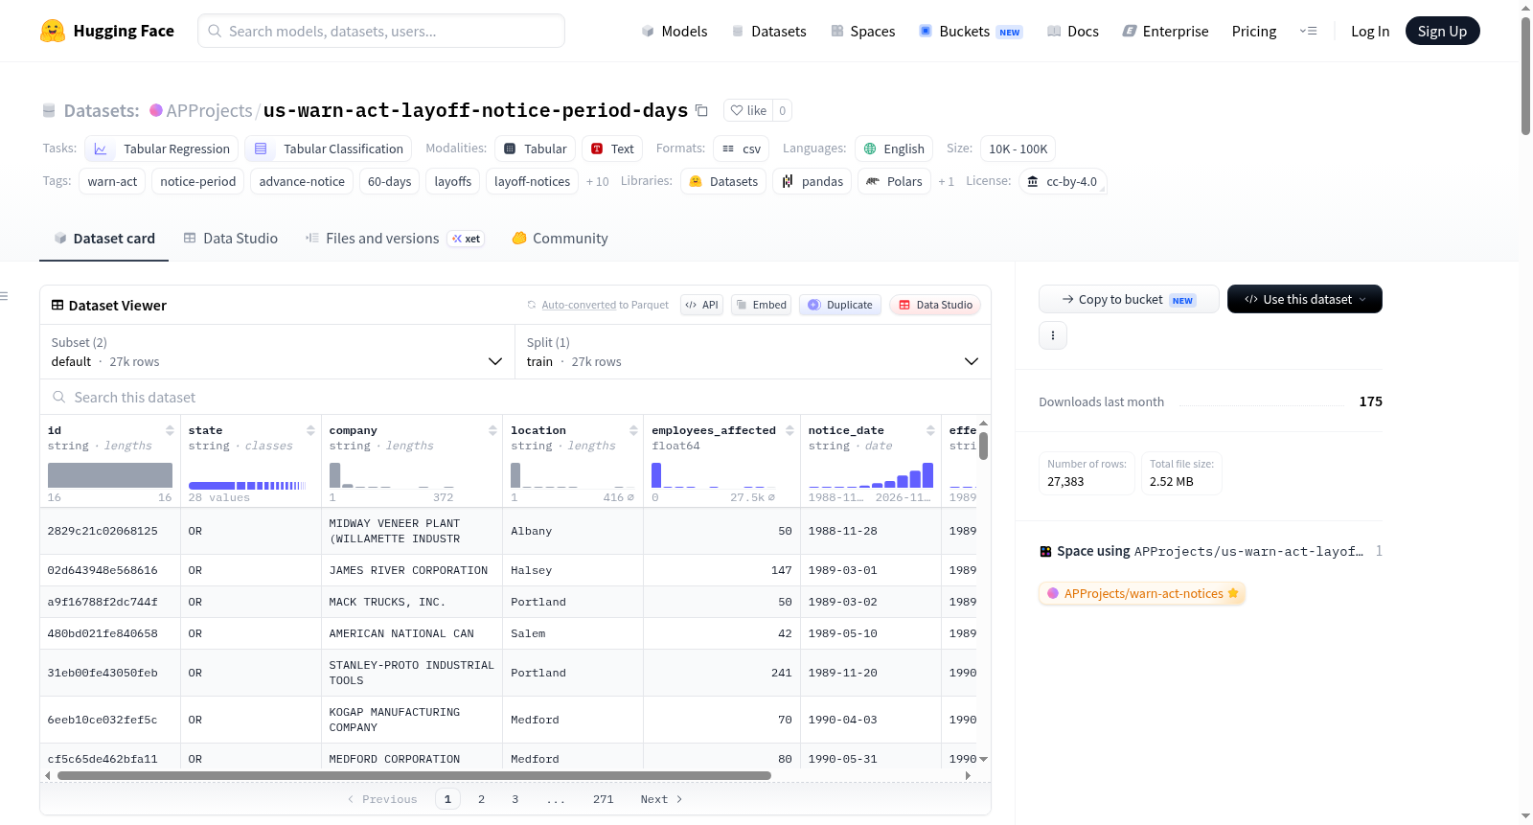Go to Models in the navigation
Image resolution: width=1533 pixels, height=825 pixels.
pos(675,31)
